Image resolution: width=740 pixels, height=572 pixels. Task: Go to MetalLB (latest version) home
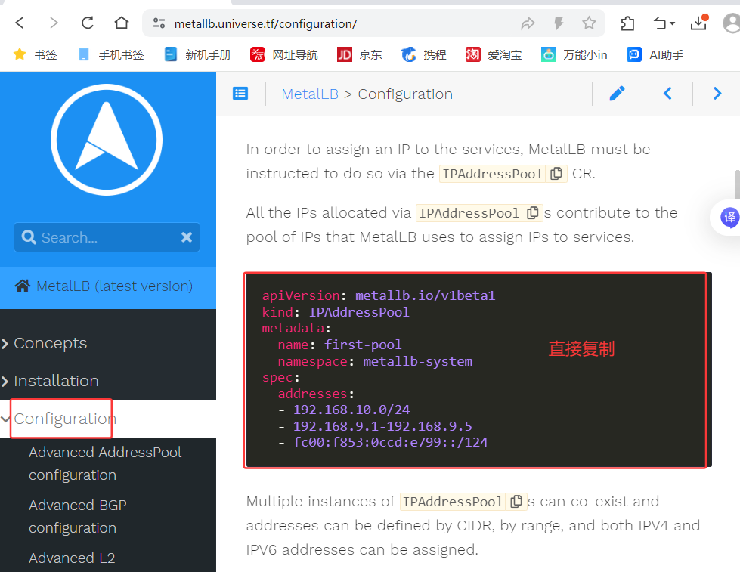(104, 286)
